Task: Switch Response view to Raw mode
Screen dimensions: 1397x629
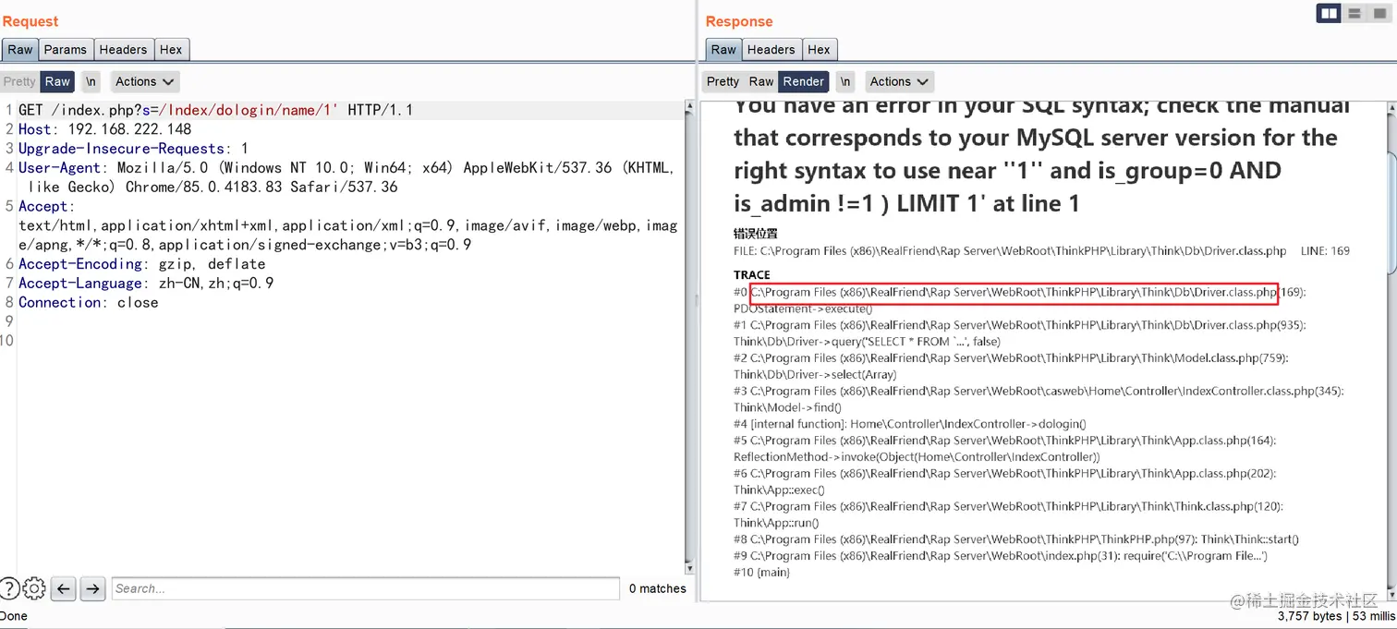Action: coord(761,81)
